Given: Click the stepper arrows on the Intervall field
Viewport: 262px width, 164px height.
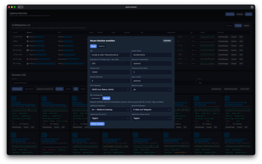Looking at the screenshot, I should click(128, 81).
